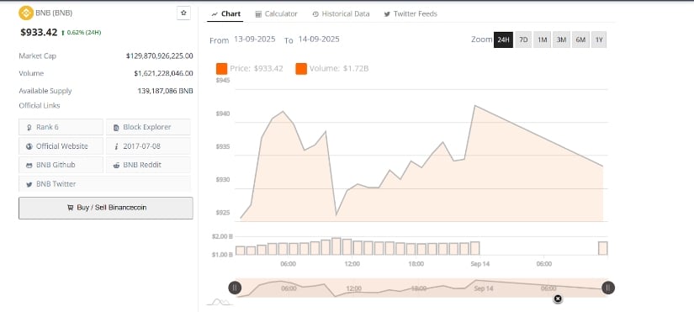
Task: Toggle the Price series orange swatch
Action: 222,69
